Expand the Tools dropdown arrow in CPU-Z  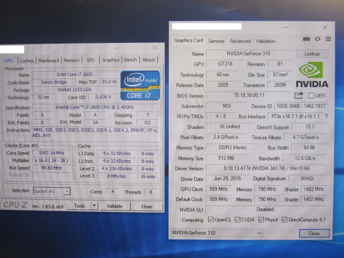94,206
